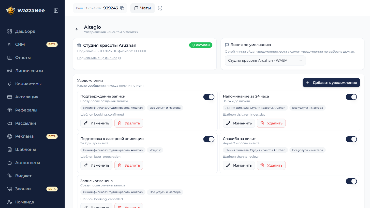Follow Подключить ещё филиал link

97,58
